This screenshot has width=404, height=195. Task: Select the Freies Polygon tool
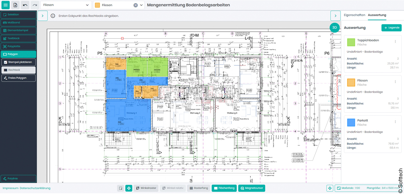coord(18,78)
